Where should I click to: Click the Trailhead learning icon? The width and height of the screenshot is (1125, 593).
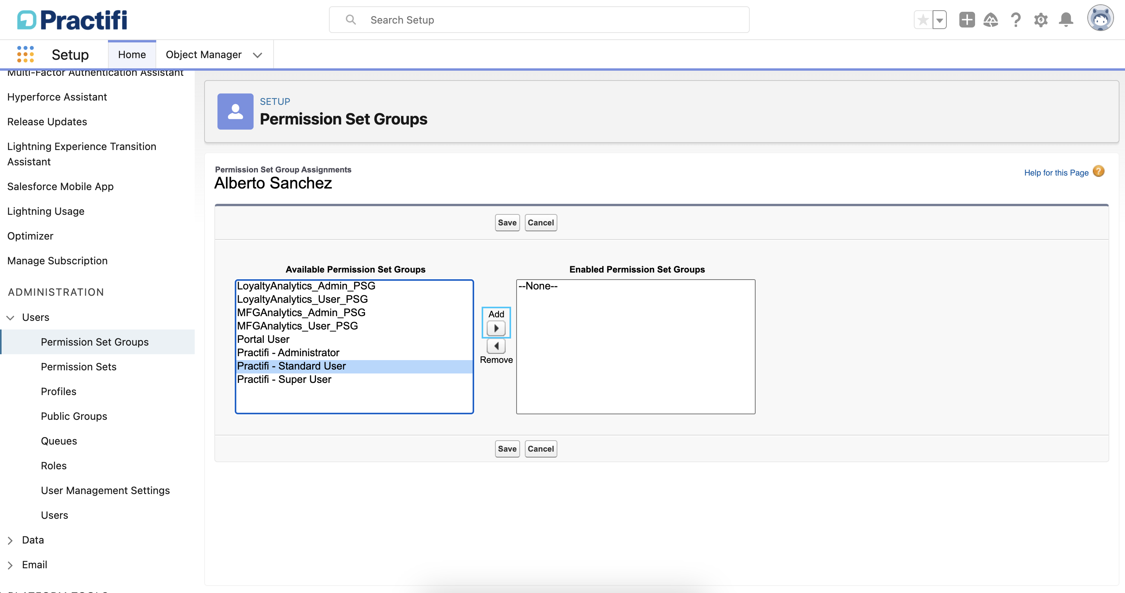pos(991,20)
